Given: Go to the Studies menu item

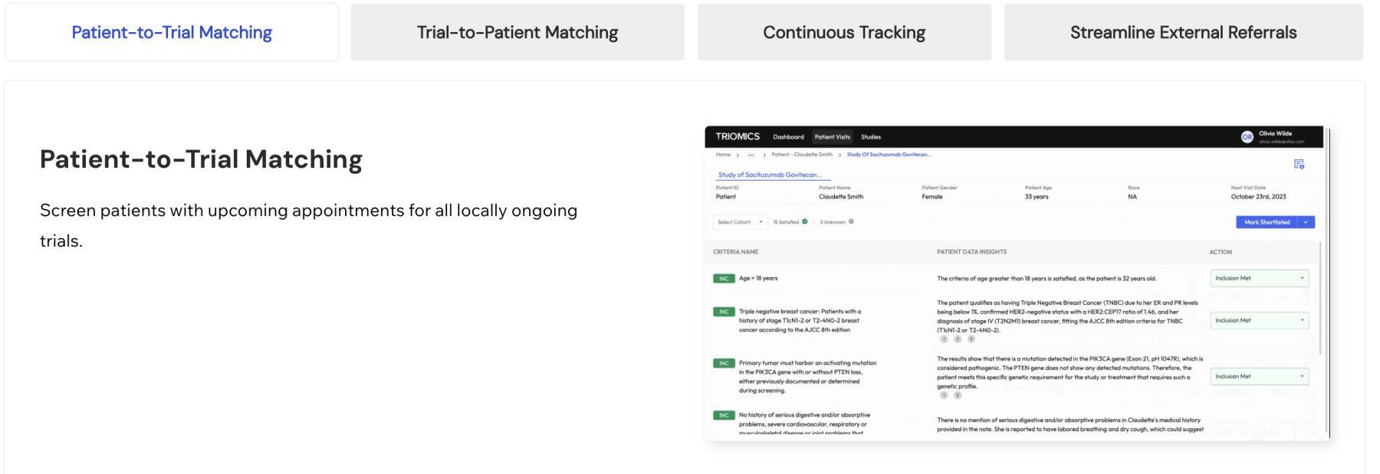Looking at the screenshot, I should (870, 137).
